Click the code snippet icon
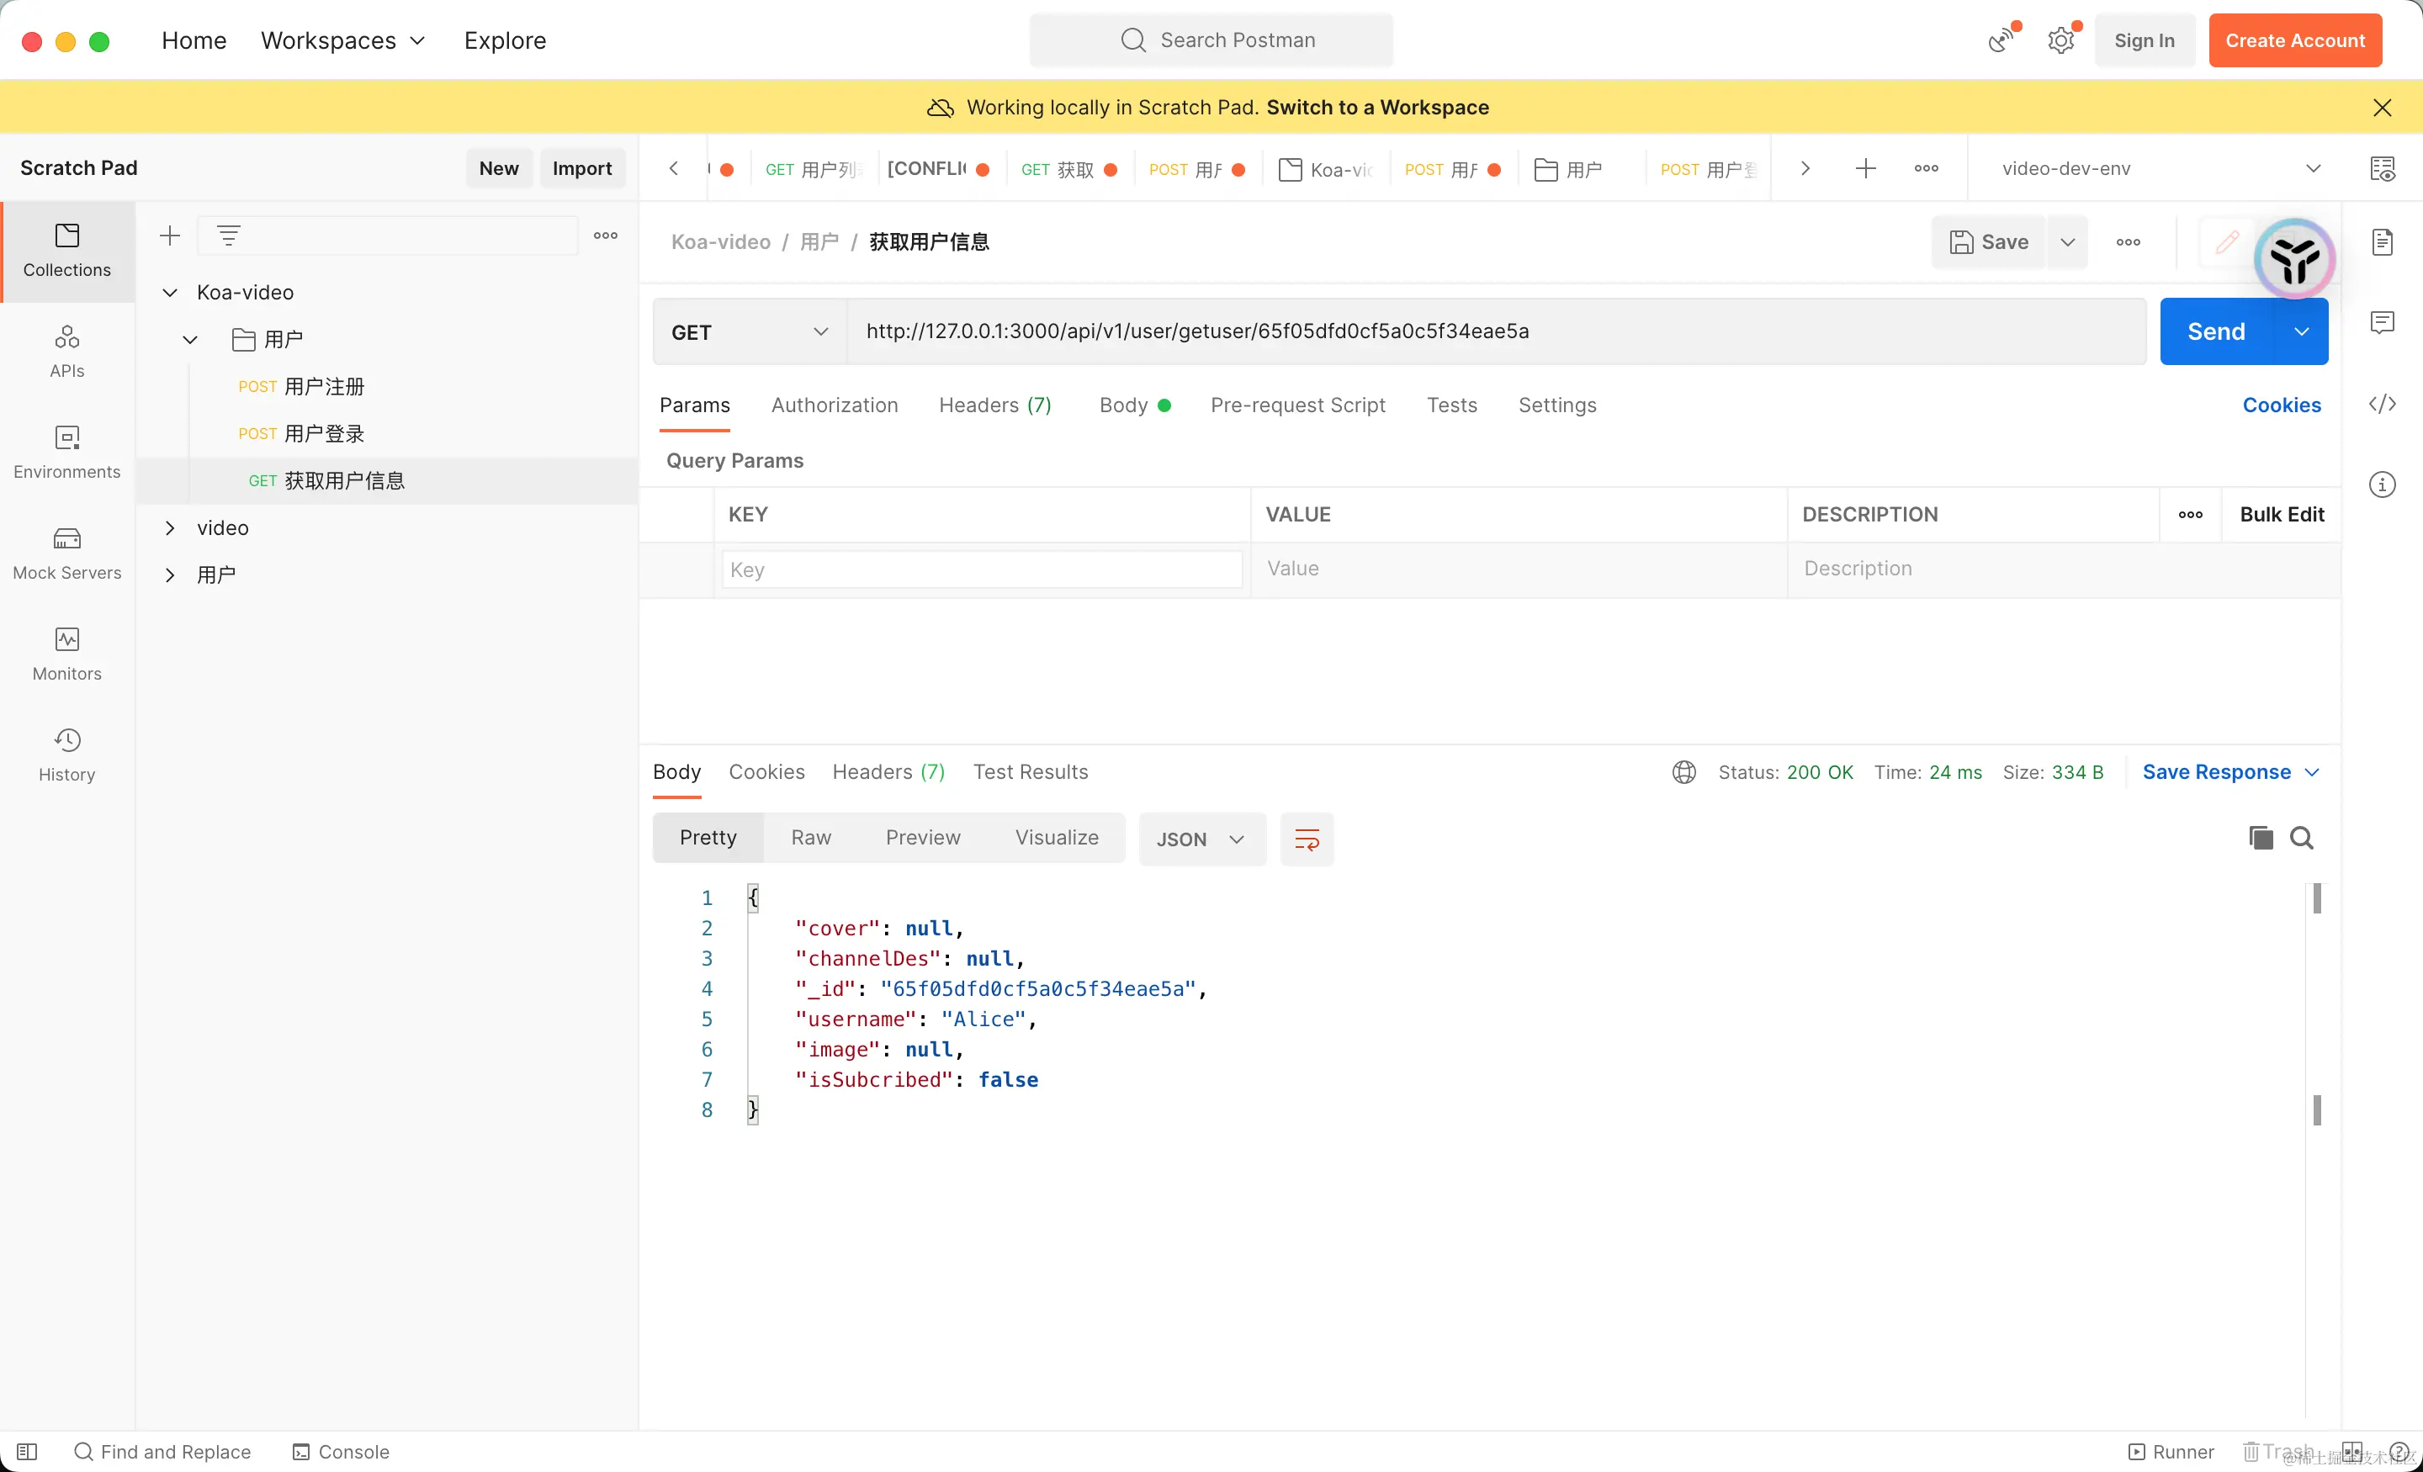Viewport: 2423px width, 1472px height. coord(2382,404)
